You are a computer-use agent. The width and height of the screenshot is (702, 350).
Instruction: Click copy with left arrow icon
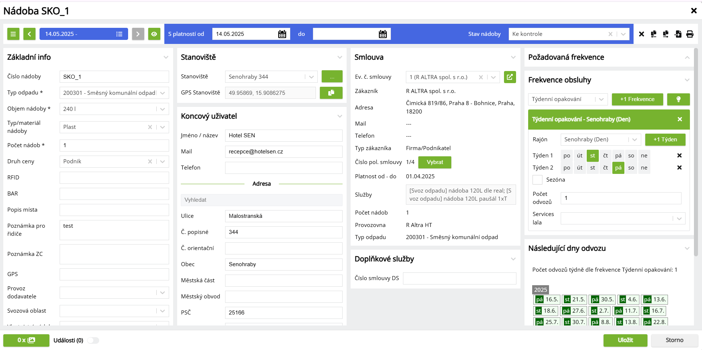pyautogui.click(x=654, y=34)
